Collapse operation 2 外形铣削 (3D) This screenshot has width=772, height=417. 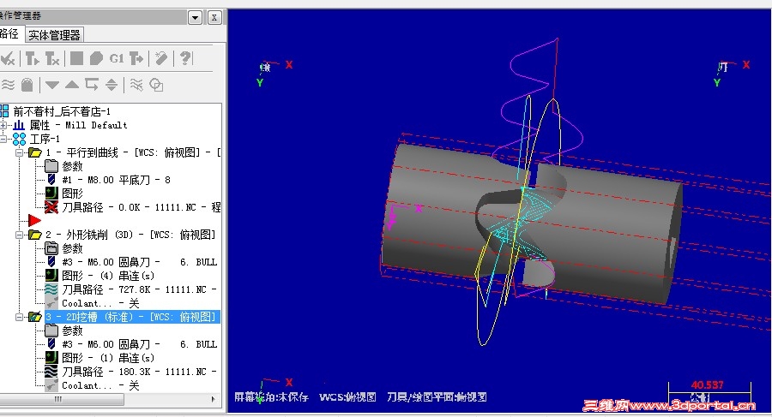pyautogui.click(x=19, y=235)
